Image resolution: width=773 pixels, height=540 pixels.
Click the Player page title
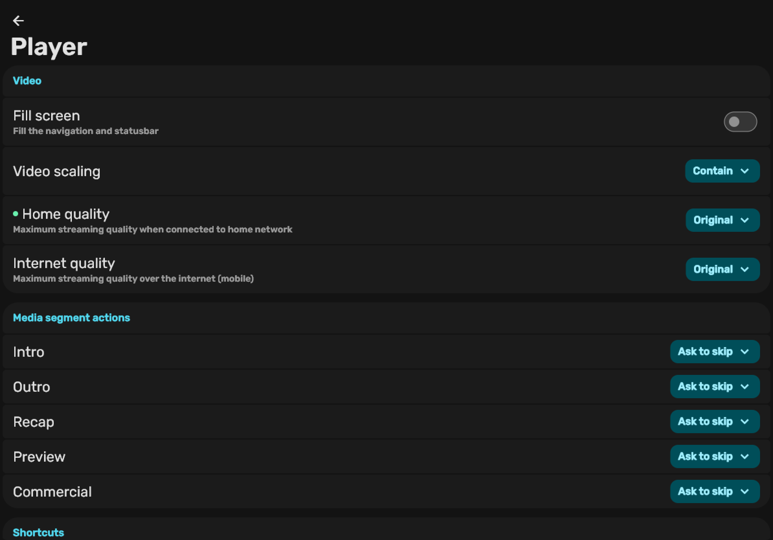49,47
